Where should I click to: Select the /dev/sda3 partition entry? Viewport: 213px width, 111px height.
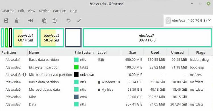[106, 75]
